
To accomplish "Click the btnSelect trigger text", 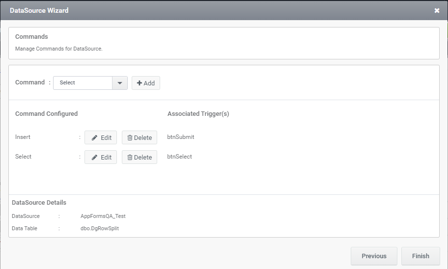I will (179, 157).
